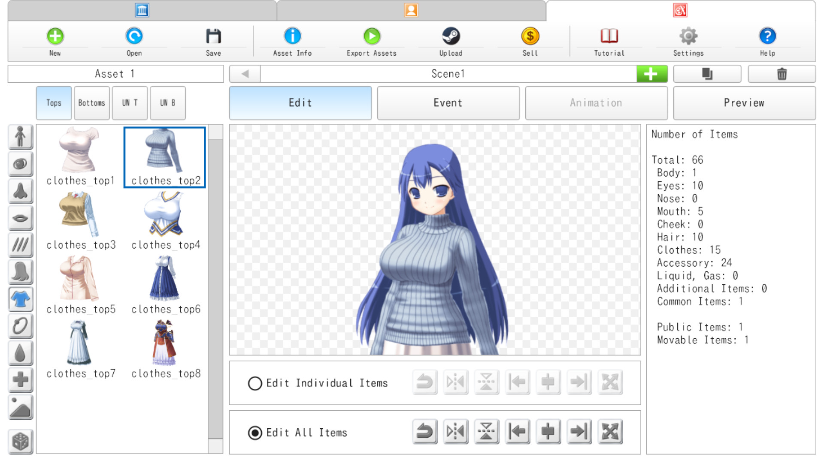Select the Edit Individual Items radio button
Screen dimensions: 824x463
[x=255, y=383]
